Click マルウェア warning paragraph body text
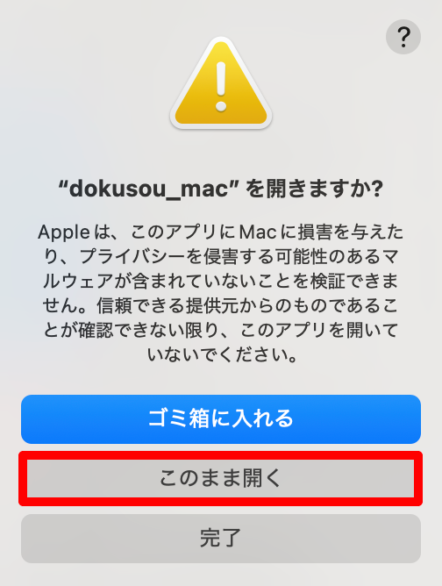Screen dimensions: 442x586 [x=221, y=293]
